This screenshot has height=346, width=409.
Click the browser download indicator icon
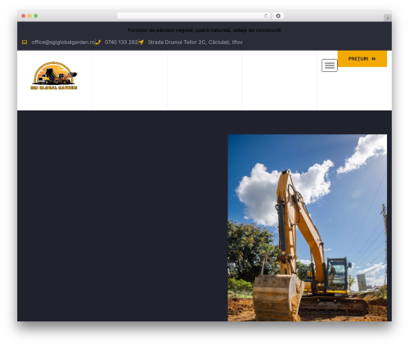tap(278, 16)
